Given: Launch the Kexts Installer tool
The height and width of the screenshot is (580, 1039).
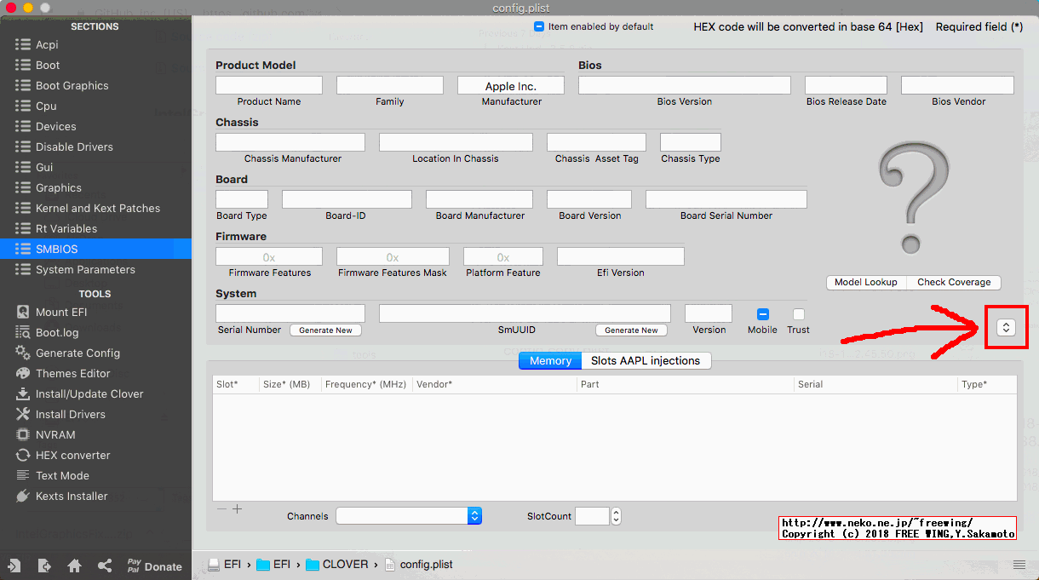Looking at the screenshot, I should [72, 497].
